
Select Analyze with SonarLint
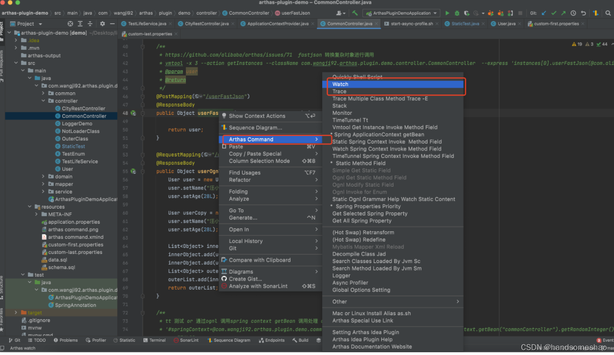click(270, 286)
